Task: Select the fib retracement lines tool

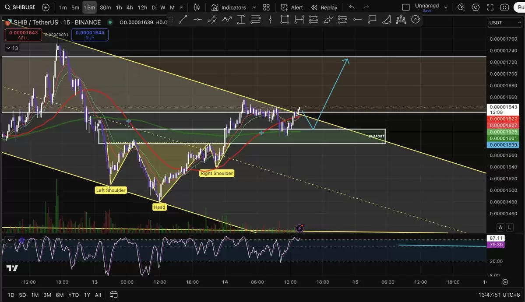Action: 255,20
